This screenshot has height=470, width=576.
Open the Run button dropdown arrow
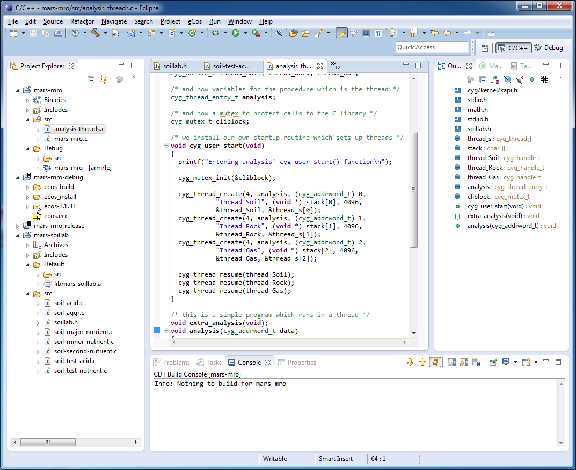245,32
